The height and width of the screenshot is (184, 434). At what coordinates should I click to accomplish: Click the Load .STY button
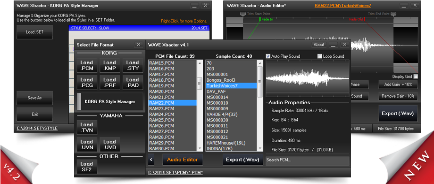(x=133, y=66)
